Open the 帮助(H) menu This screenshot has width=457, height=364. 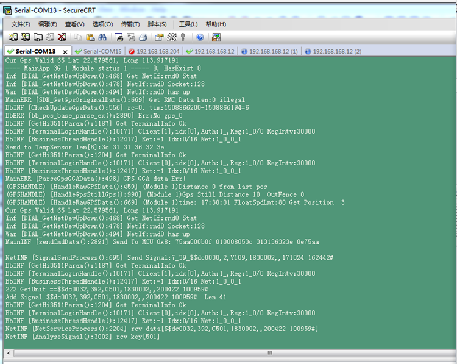click(x=216, y=24)
